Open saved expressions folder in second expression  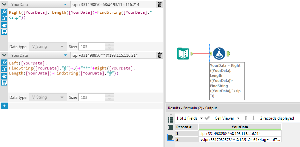4,76
